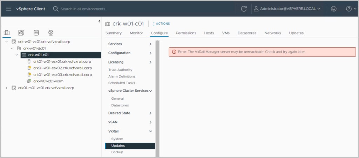Viewport: 359px width, 158px height.
Task: Open the ACTIONS menu
Action: click(x=161, y=24)
